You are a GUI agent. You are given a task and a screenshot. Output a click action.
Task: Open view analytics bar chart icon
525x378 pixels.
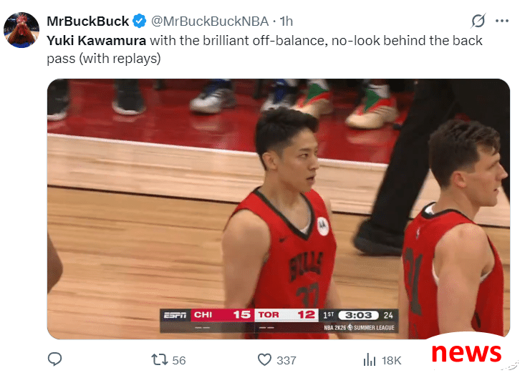[x=370, y=360]
